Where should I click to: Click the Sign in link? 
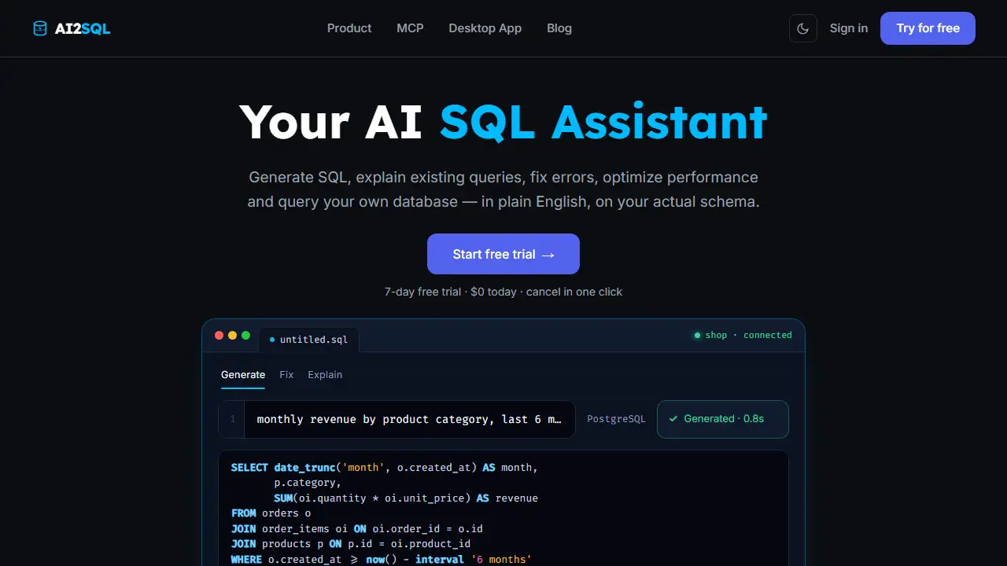(849, 28)
